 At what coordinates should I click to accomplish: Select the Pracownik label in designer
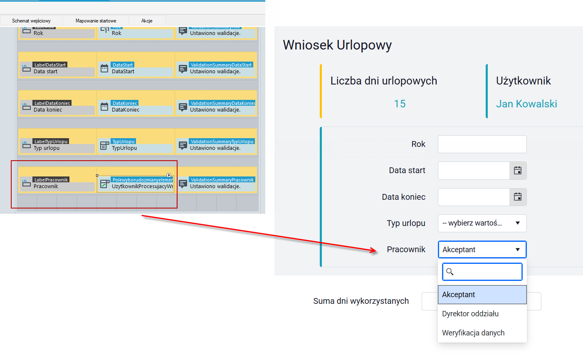[x=46, y=186]
